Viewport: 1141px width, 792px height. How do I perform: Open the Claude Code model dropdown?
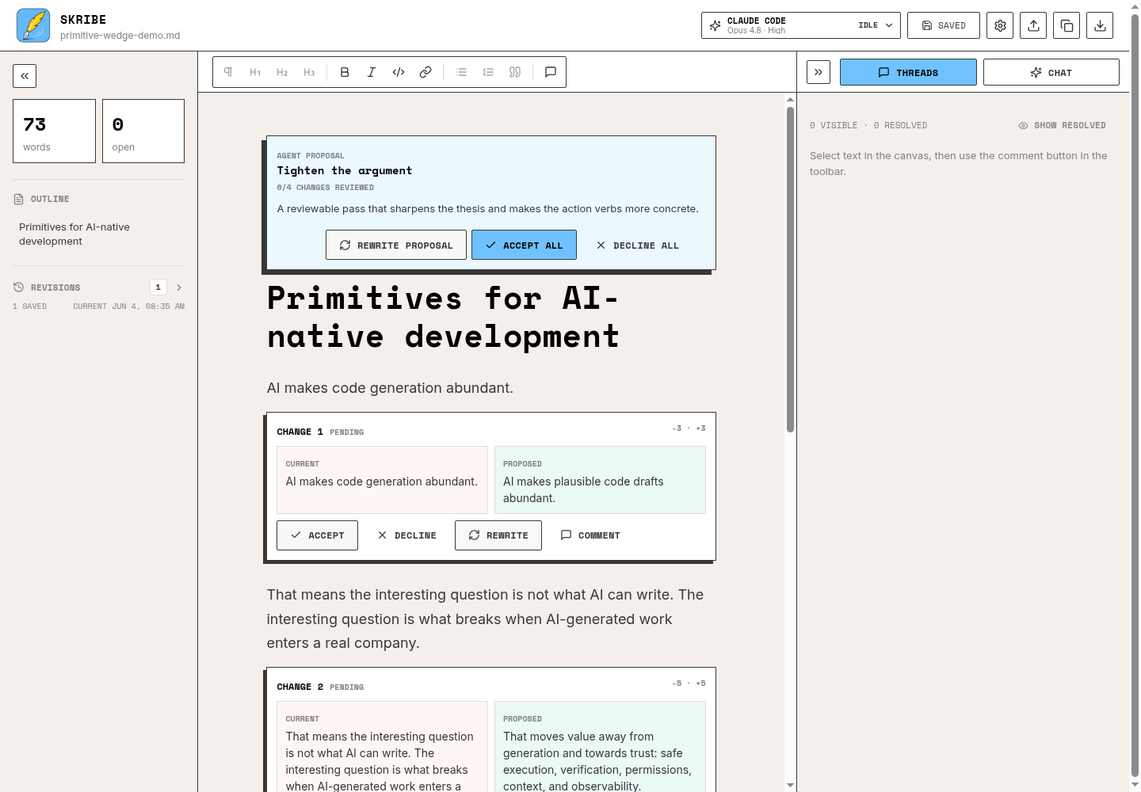(801, 25)
